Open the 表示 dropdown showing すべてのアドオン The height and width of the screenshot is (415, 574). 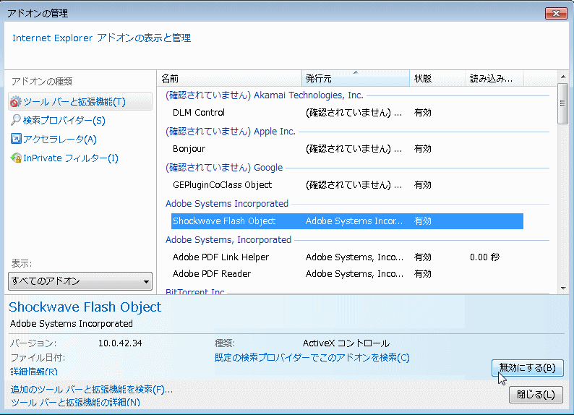(80, 281)
